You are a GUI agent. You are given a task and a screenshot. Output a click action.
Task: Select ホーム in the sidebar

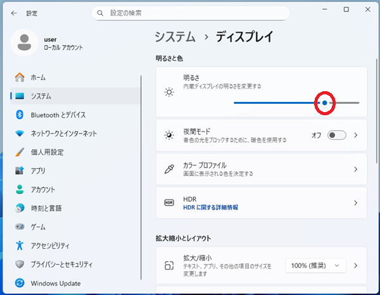[75, 77]
